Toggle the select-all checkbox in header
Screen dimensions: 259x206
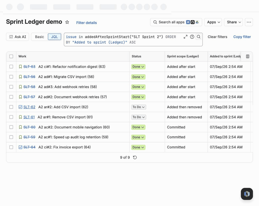coord(11,56)
